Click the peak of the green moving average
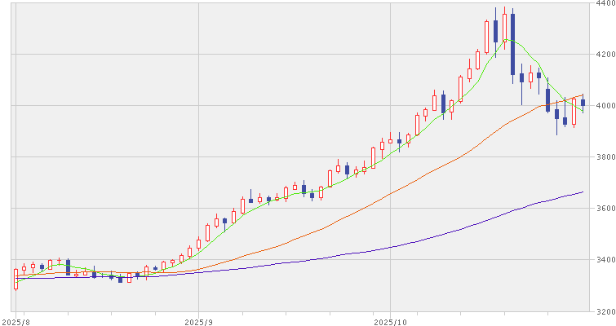The width and height of the screenshot is (616, 326). pos(506,38)
